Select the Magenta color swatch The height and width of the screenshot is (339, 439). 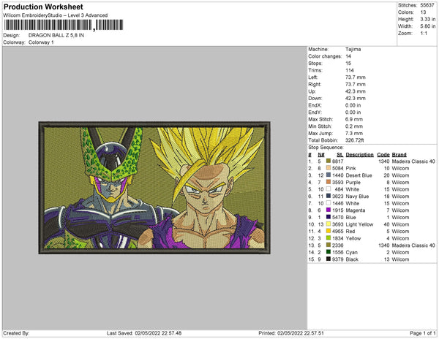click(329, 210)
